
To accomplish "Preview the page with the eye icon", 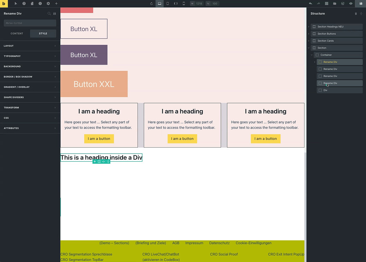I will tap(352, 4).
